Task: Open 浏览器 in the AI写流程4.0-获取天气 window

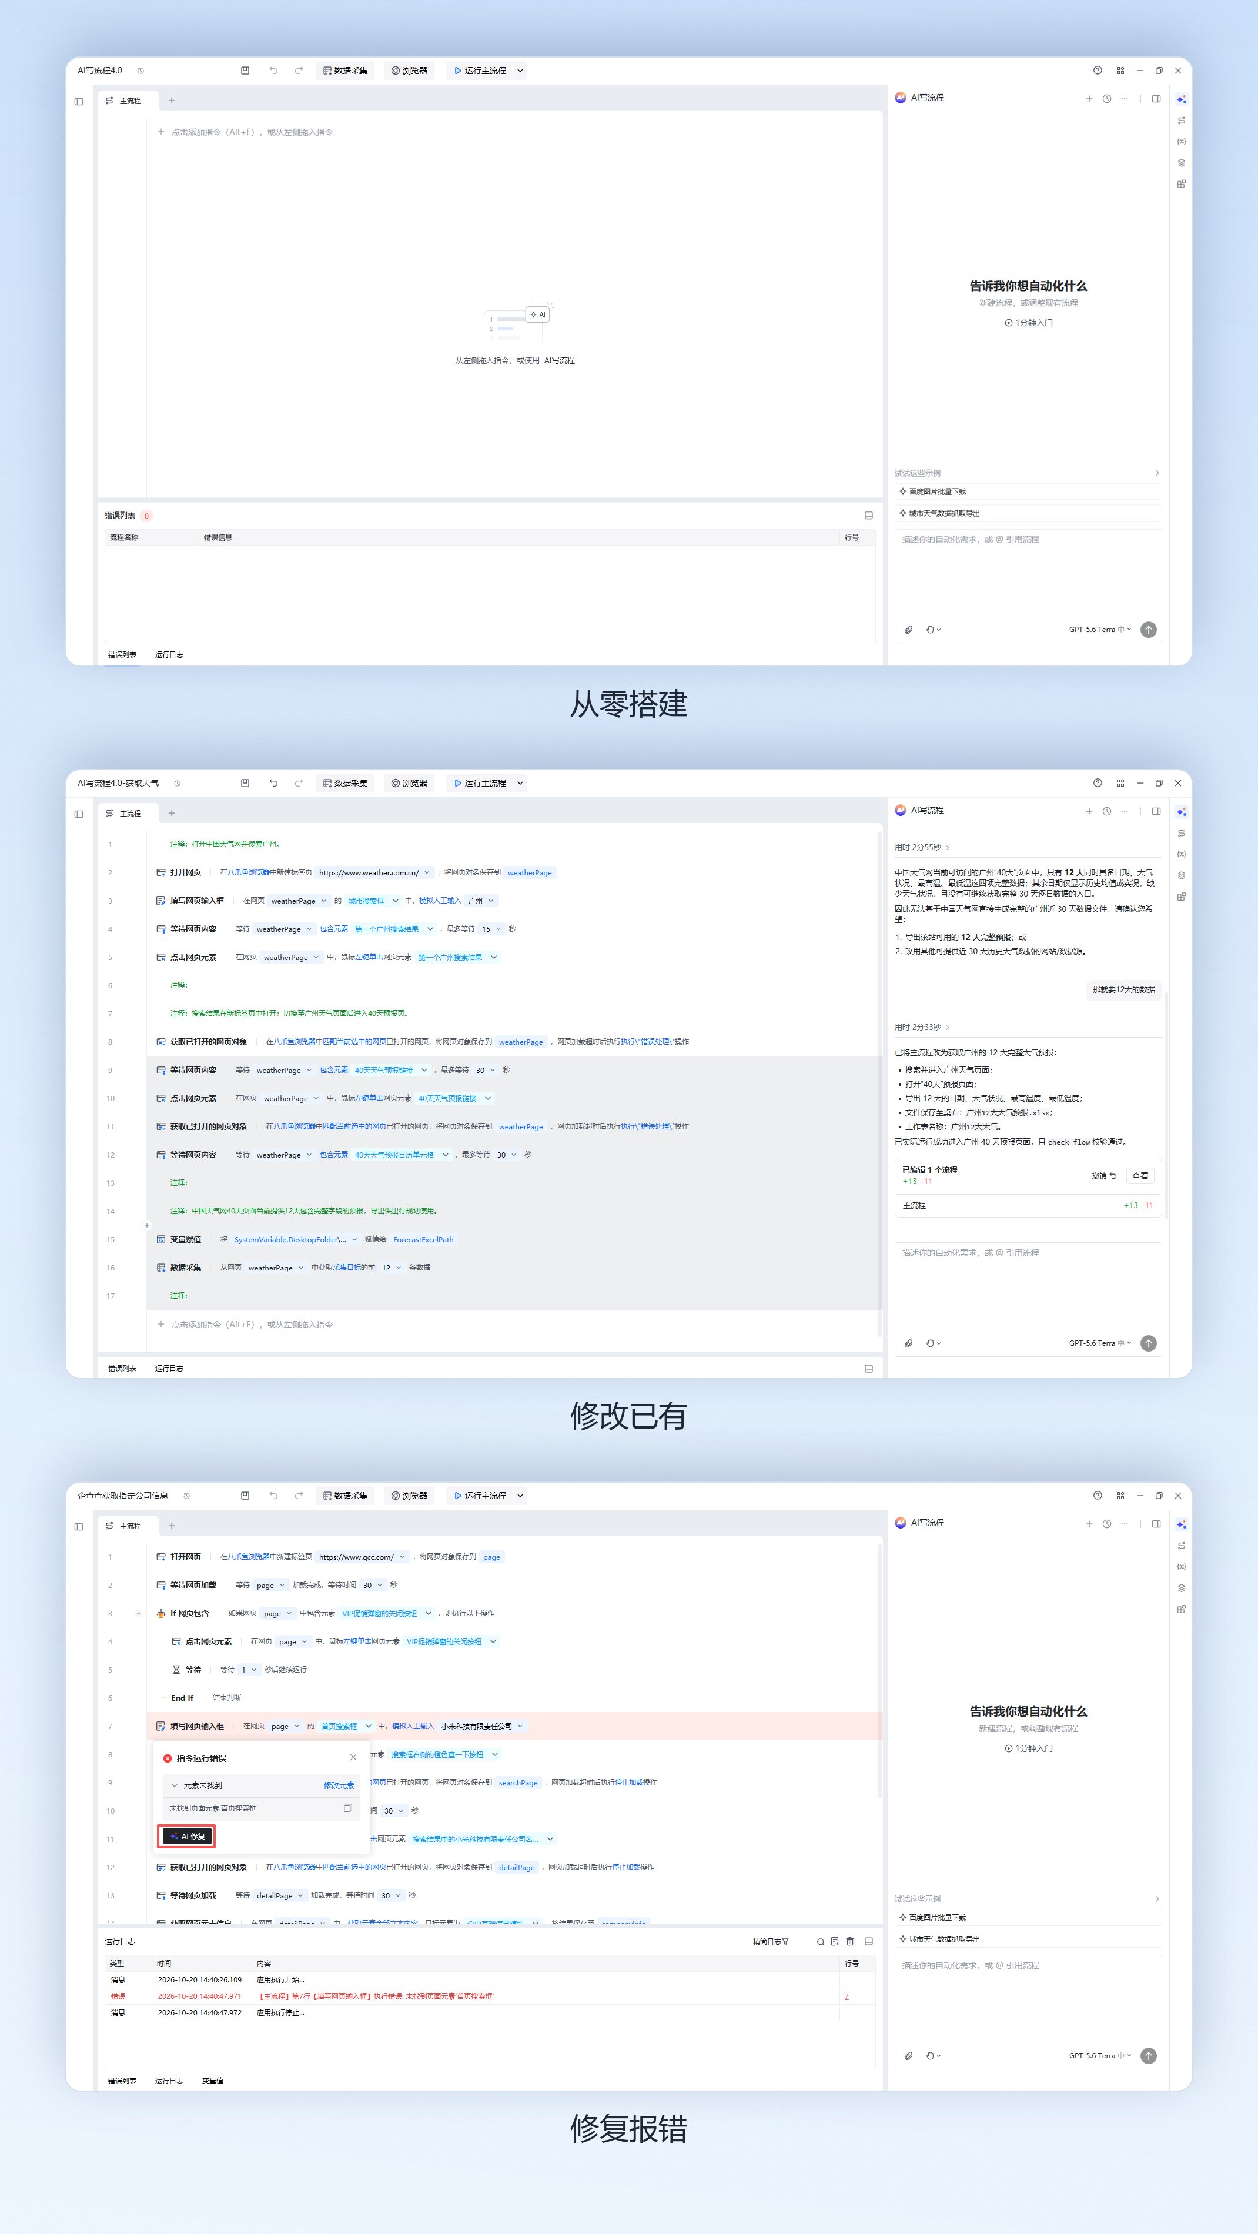Action: point(409,783)
